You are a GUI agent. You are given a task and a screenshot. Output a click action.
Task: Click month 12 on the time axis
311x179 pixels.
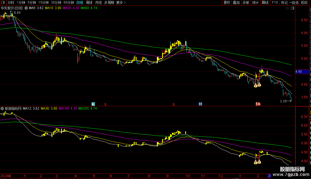221,176
